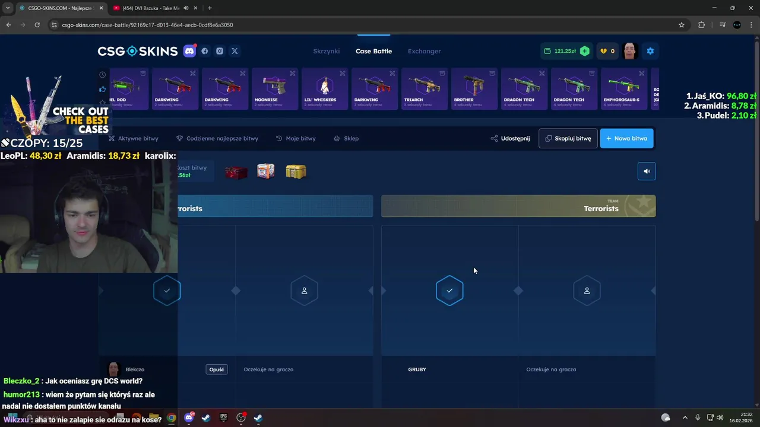Open the taskbar volume control

(x=720, y=418)
